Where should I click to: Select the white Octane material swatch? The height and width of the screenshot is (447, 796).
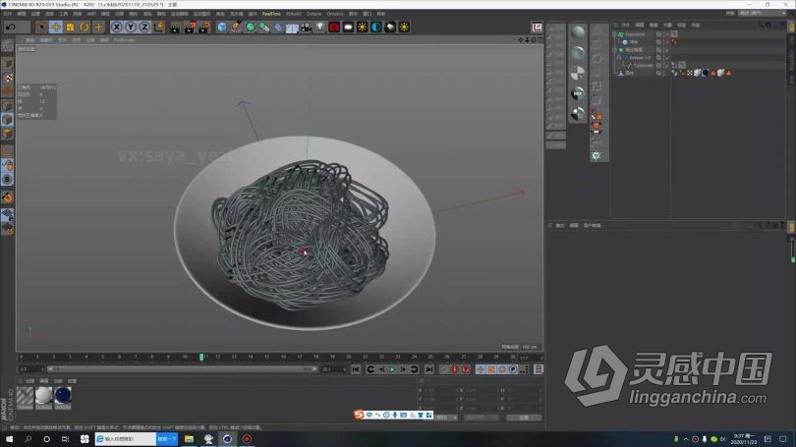43,396
